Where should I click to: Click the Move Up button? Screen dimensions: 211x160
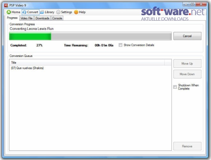coord(187,64)
